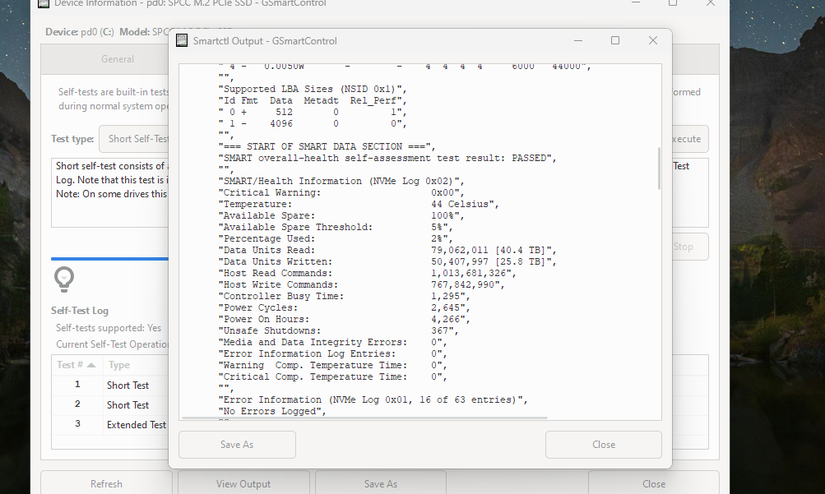Image resolution: width=825 pixels, height=494 pixels.
Task: Click the Smartctl Output dialog title icon
Action: [181, 40]
